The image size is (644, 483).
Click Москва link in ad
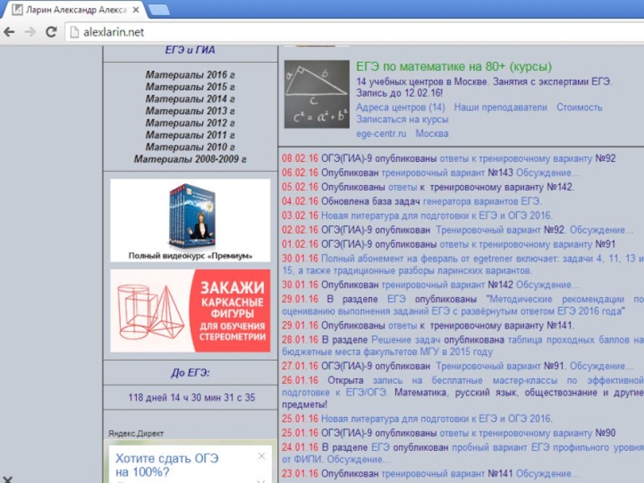[432, 134]
